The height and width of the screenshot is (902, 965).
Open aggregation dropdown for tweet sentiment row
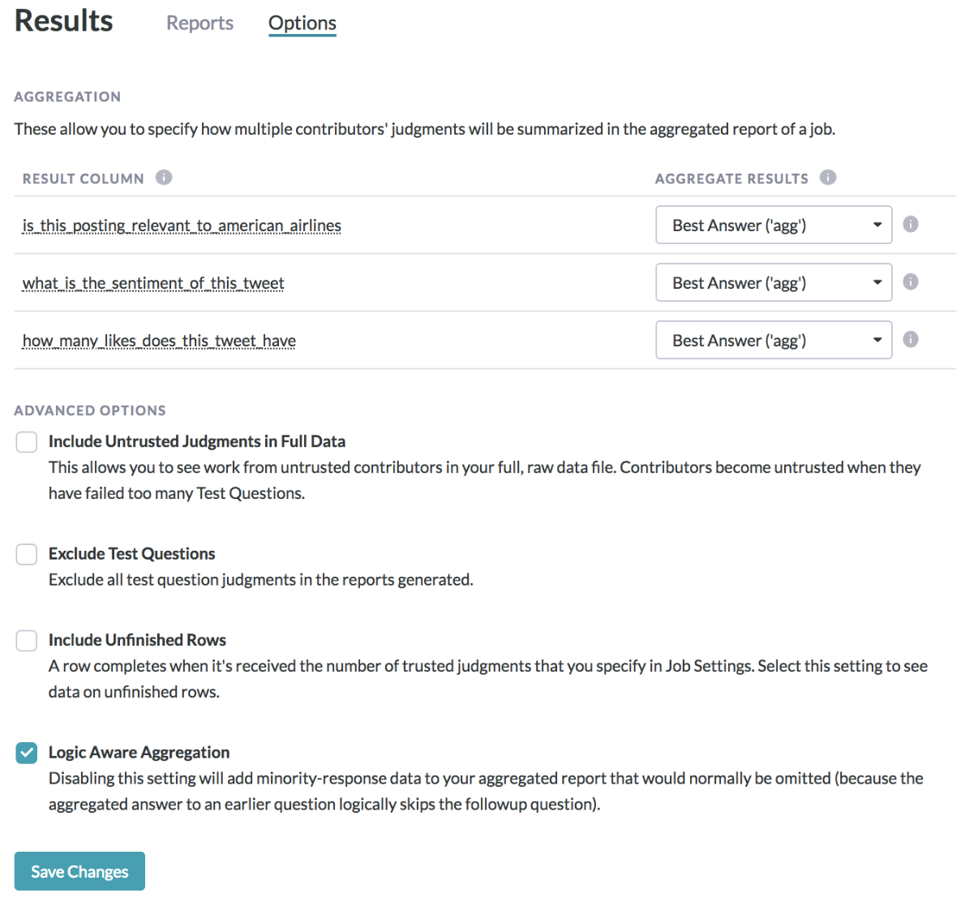[774, 282]
